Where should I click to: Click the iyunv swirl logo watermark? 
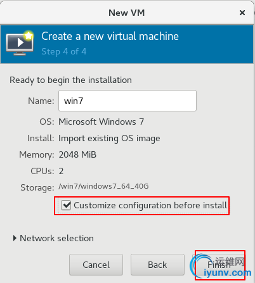click(202, 265)
